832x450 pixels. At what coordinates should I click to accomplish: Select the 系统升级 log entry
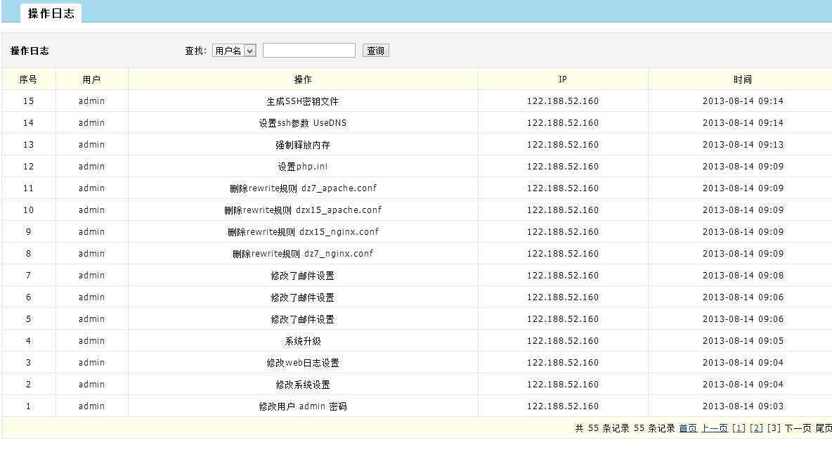click(303, 341)
